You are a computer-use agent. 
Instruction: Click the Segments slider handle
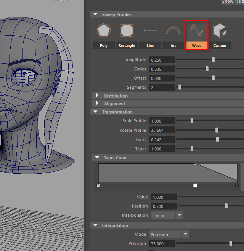180,87
